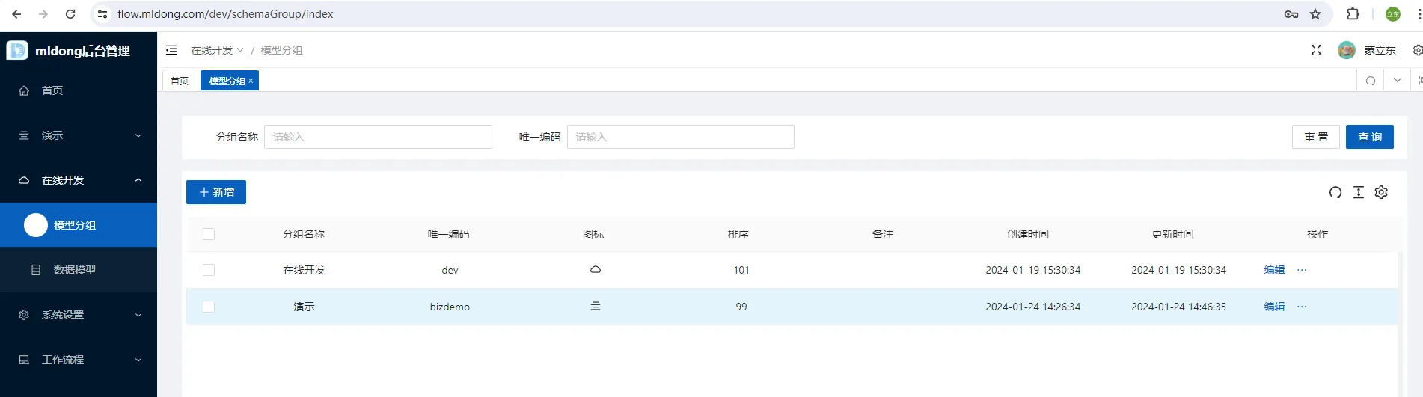This screenshot has height=397, width=1423.
Task: Open table density/row height icon
Action: pos(1359,192)
